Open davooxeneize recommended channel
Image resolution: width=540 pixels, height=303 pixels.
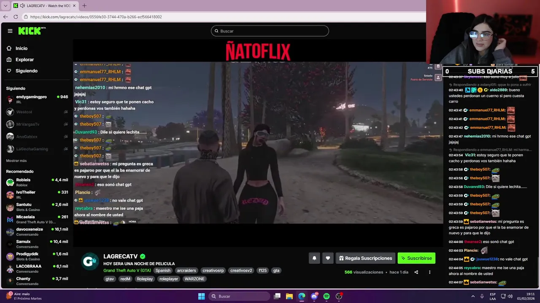pyautogui.click(x=37, y=231)
